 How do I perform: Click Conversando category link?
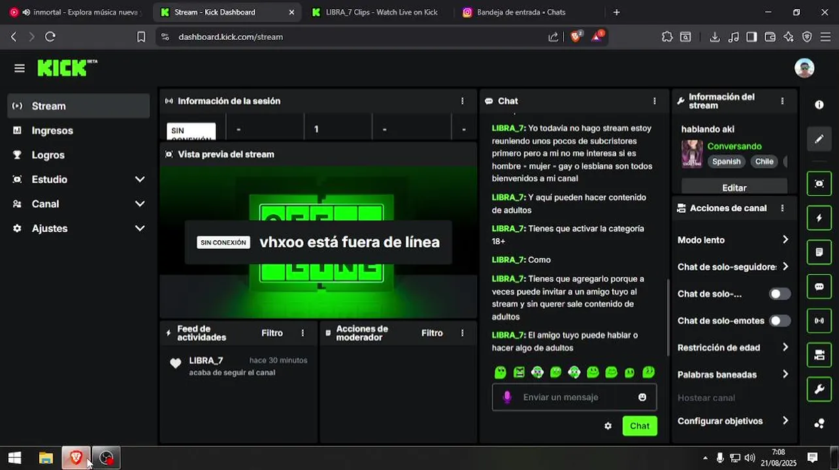734,146
